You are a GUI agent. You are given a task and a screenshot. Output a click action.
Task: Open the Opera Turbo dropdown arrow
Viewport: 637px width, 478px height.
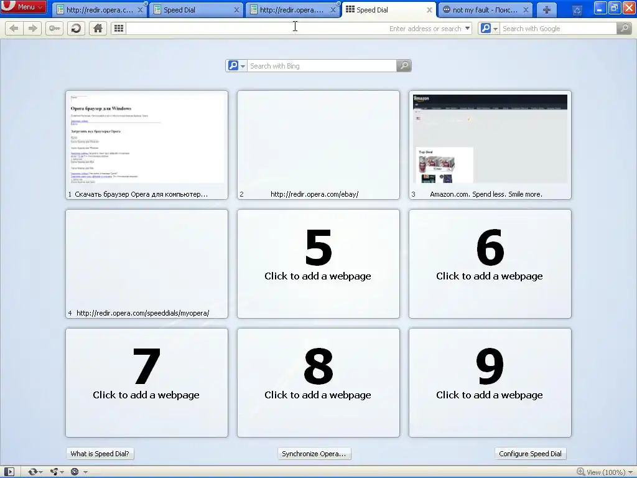pos(85,472)
